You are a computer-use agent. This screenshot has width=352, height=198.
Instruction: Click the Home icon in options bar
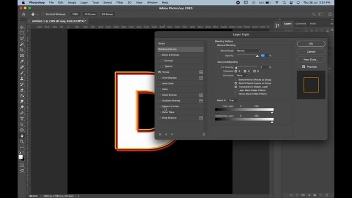pyautogui.click(x=24, y=14)
